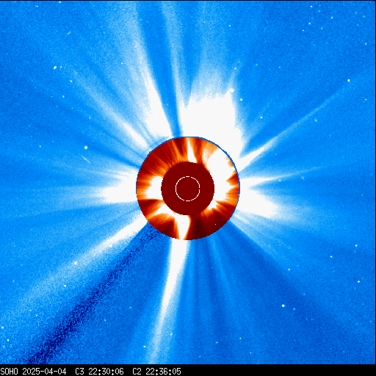Screen dimensions: 376x376
Task: Click the bright star in the upper-left sky
Action: (55, 68)
